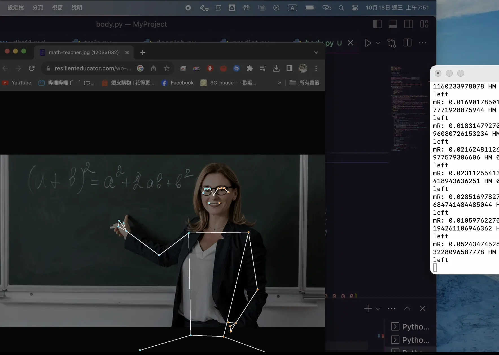Select the first Python terminal entry
This screenshot has height=355, width=499.
410,327
